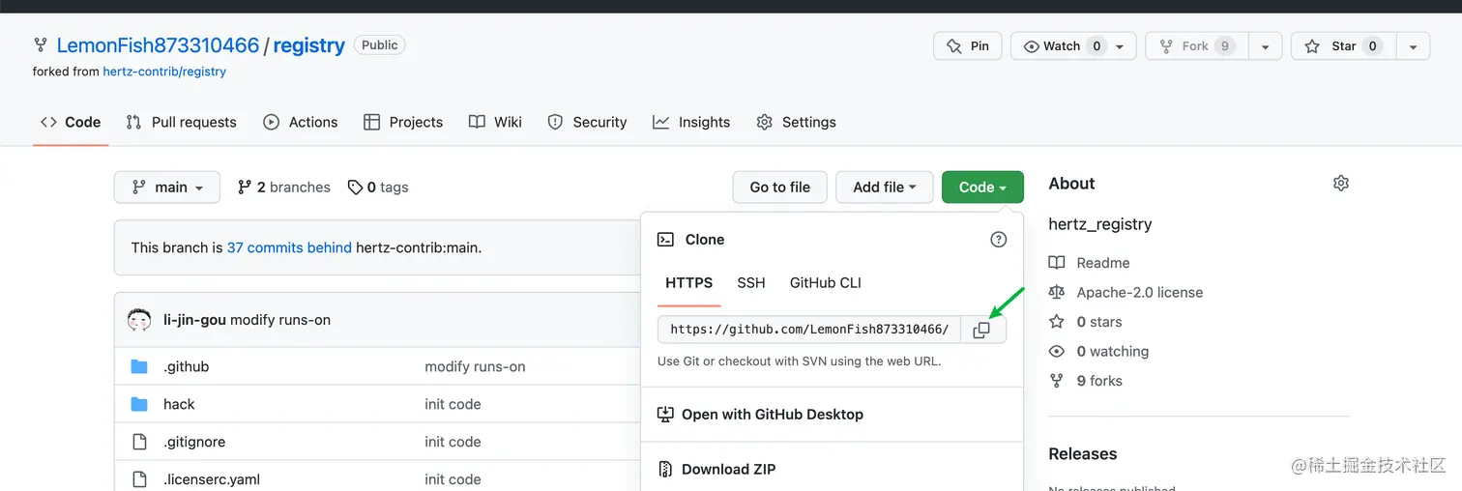Open the Projects tab
The width and height of the screenshot is (1462, 491).
403,122
